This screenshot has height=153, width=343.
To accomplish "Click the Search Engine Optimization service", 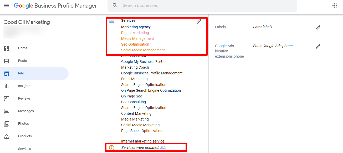I will pos(144,108).
